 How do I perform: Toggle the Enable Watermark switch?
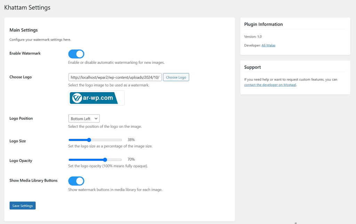pyautogui.click(x=76, y=54)
